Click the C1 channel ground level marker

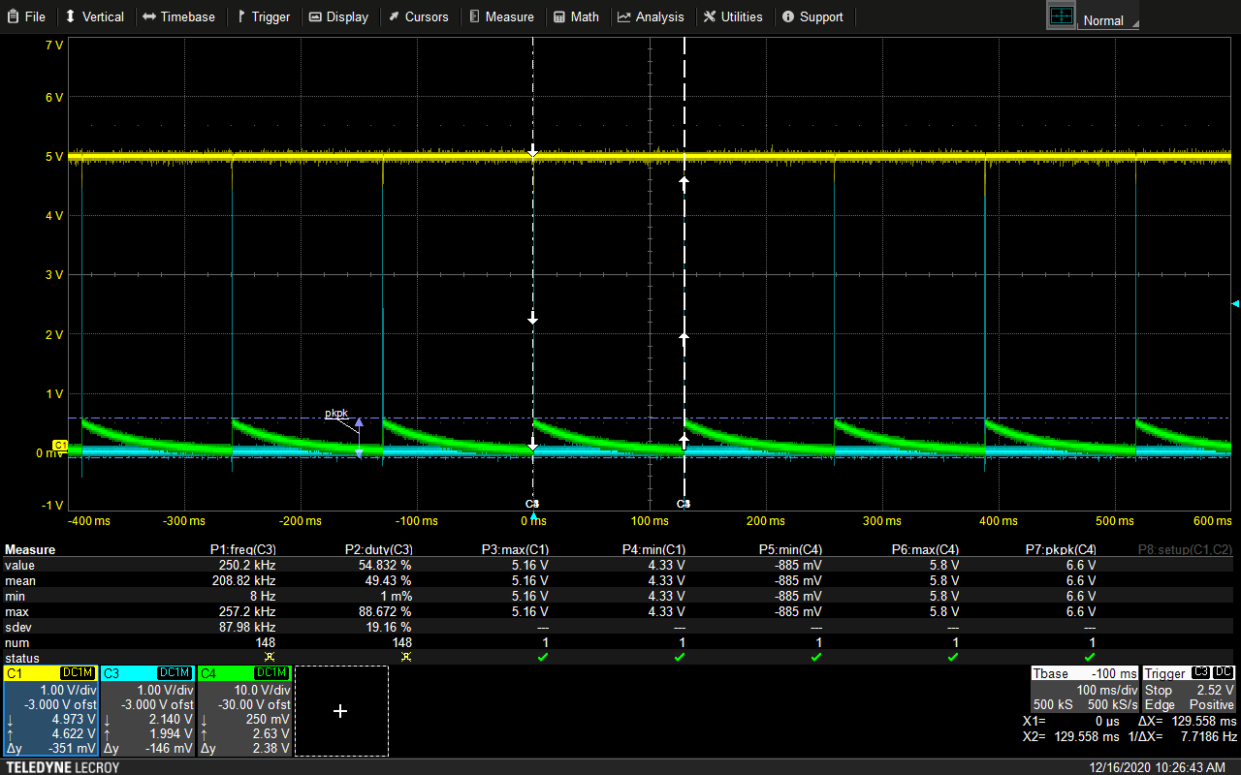[59, 445]
